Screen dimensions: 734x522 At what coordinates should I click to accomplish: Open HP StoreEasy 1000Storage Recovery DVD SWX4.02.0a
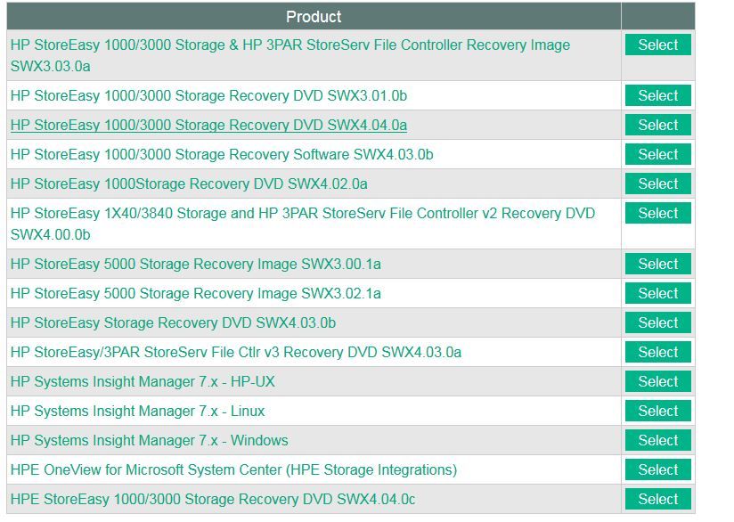pyautogui.click(x=189, y=184)
